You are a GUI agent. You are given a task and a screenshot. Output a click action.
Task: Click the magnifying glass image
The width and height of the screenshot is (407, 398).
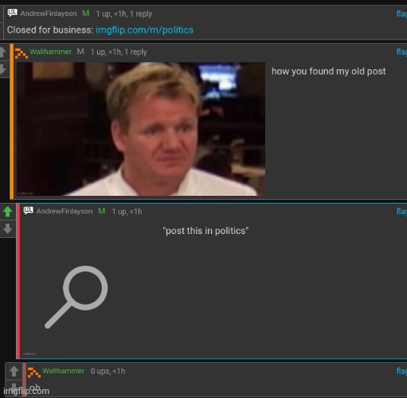click(76, 297)
